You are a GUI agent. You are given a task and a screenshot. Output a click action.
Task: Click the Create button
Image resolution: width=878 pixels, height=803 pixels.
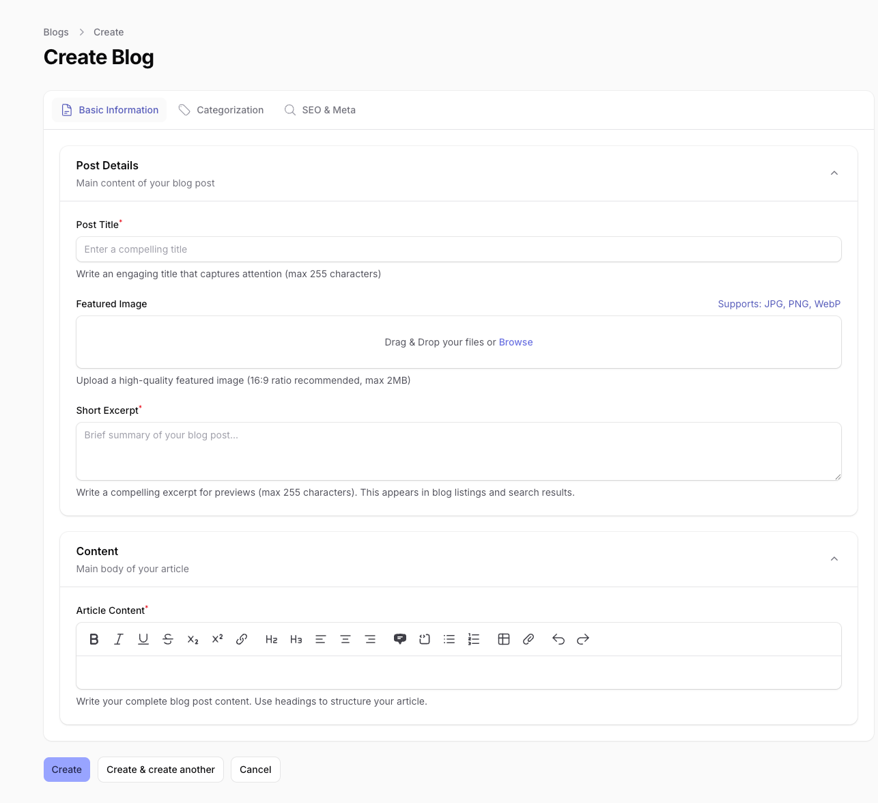pyautogui.click(x=67, y=770)
